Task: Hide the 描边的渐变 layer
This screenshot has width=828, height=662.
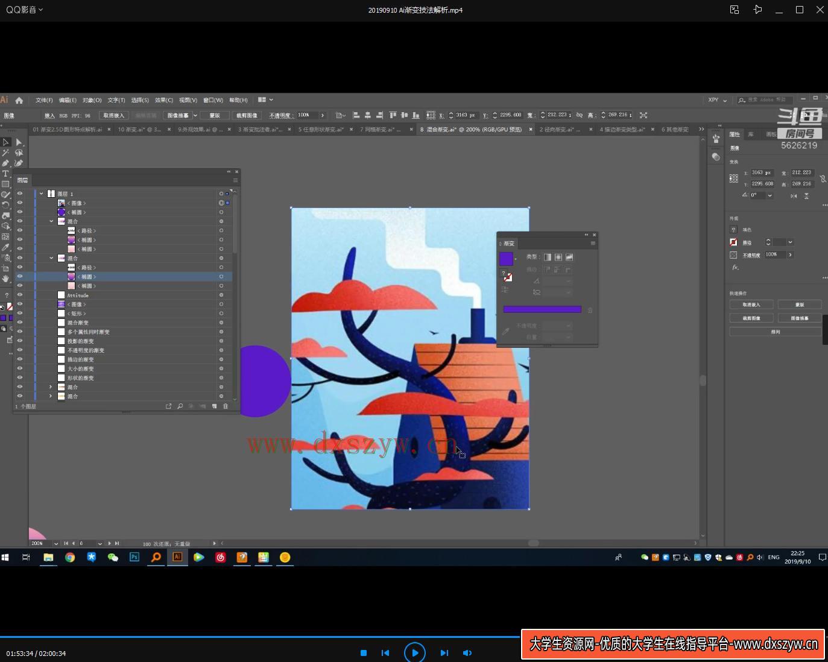Action: pos(20,359)
